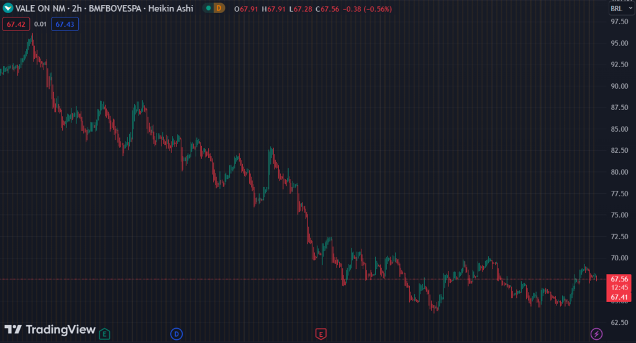
Task: Click the 95.00 price axis label
Action: tap(619, 43)
